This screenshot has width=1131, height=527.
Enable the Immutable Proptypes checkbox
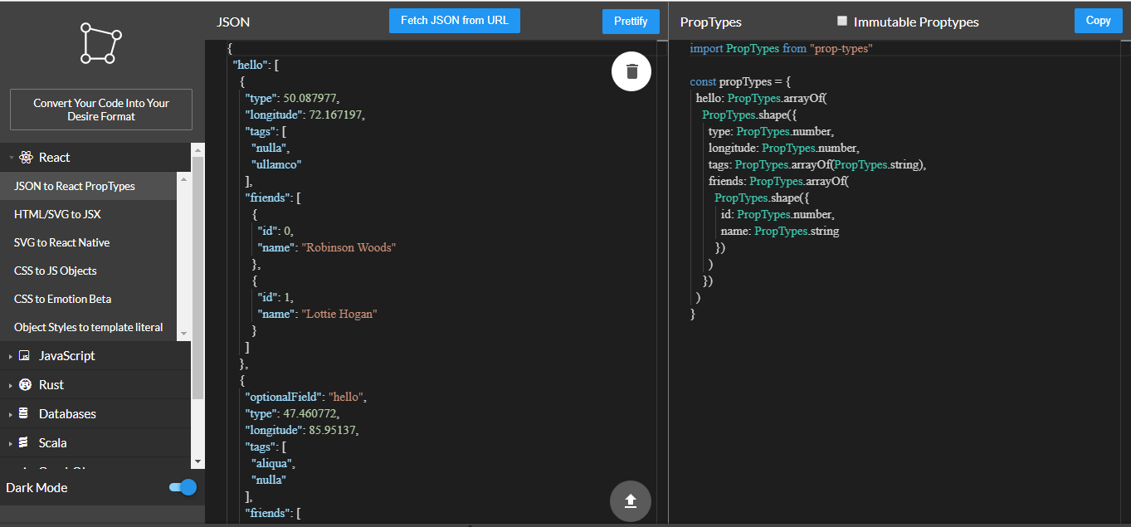842,21
